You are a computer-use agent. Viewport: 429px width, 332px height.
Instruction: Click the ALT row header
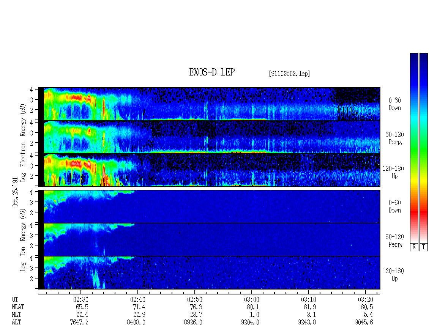[16, 323]
